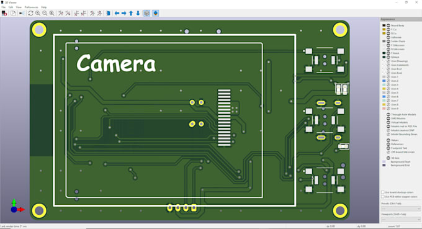Click the render with raytracing toolbar icon
The height and width of the screenshot is (229, 422).
pyautogui.click(x=22, y=13)
